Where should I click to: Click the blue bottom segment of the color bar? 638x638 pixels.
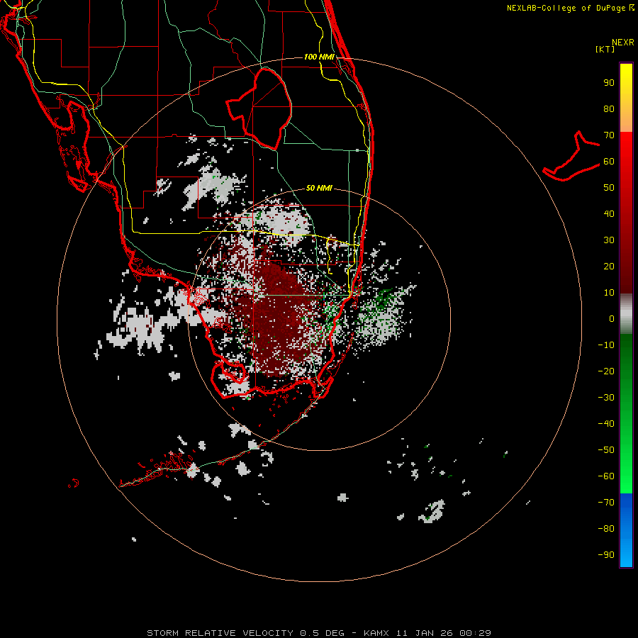click(626, 530)
